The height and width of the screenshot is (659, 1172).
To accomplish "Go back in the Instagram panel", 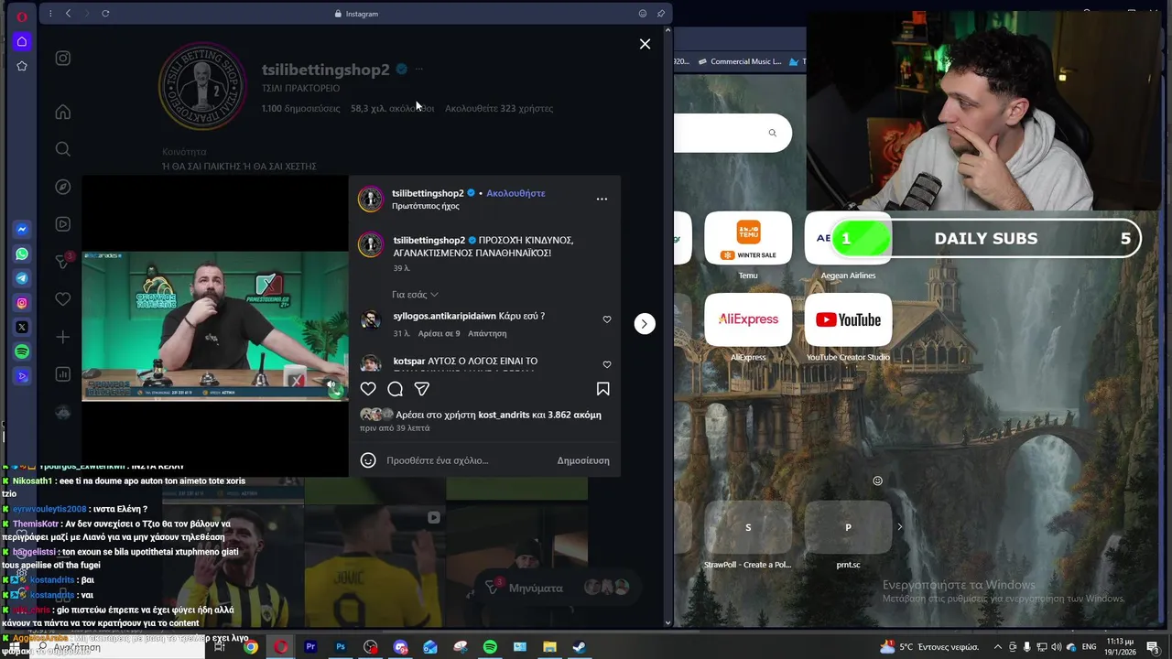I will 68,14.
